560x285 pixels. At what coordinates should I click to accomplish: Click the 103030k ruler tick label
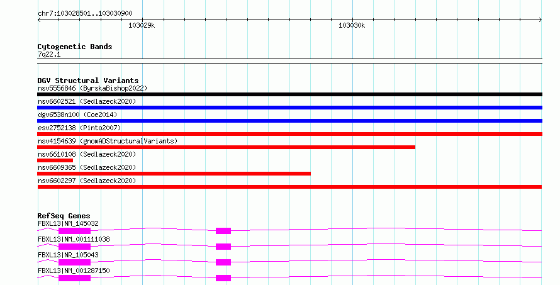(x=352, y=25)
